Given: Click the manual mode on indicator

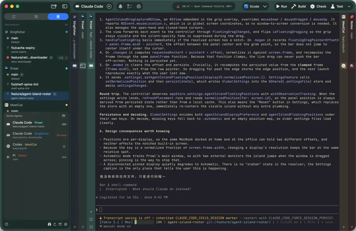Looking at the screenshot, I should click(x=115, y=226).
